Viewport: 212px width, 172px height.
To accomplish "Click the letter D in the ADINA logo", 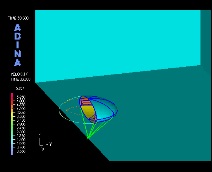I will pyautogui.click(x=18, y=36).
